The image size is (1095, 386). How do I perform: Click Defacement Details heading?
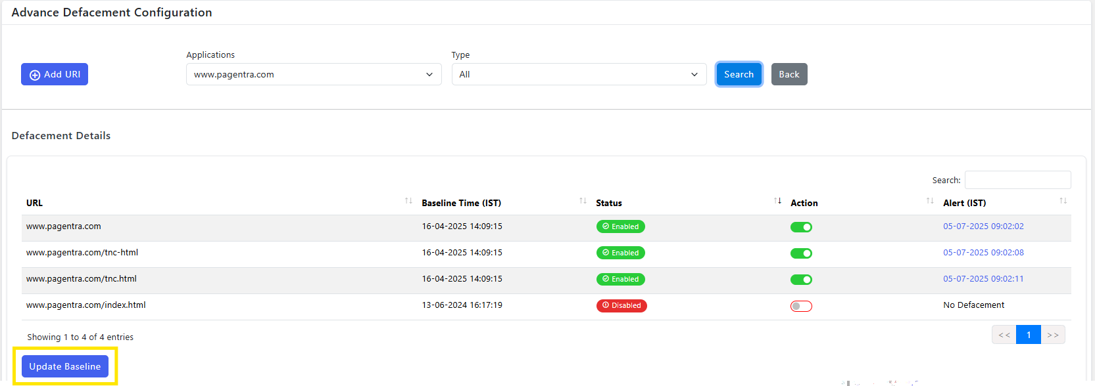click(61, 135)
